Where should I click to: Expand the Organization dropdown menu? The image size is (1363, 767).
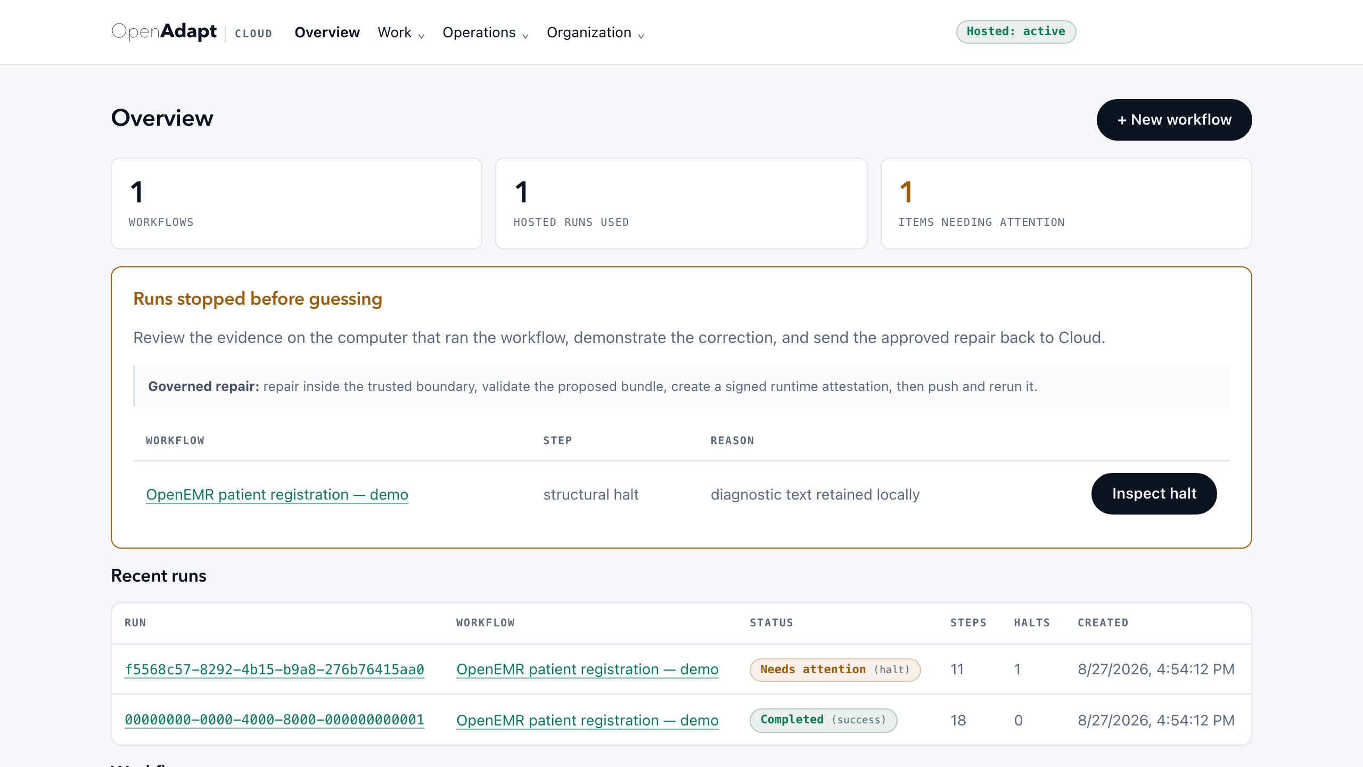click(x=595, y=32)
